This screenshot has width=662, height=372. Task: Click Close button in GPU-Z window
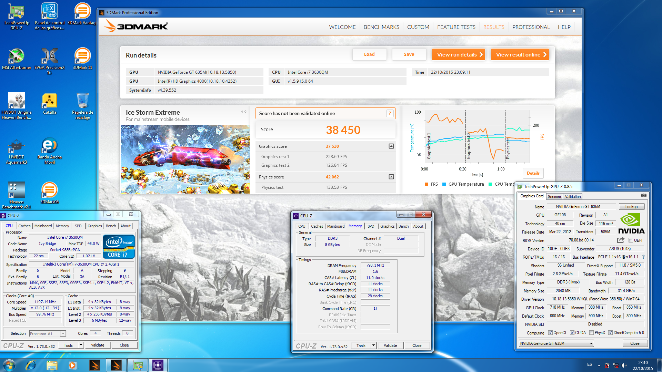634,343
